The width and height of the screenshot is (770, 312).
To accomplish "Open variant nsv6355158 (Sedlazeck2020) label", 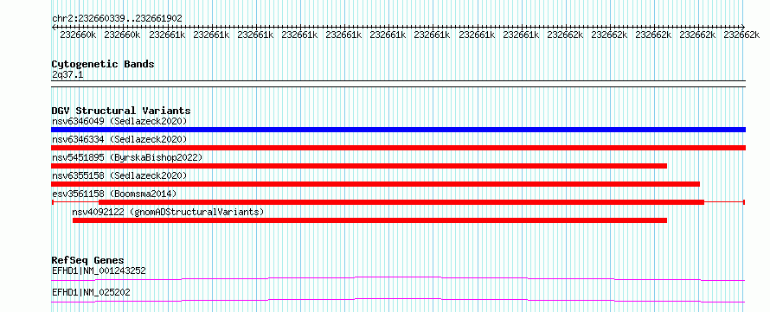I will point(119,175).
